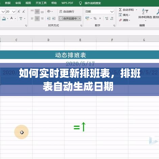Viewport: 159px width, 159px height.
Task: Click the decrease indent icon
Action: click(x=49, y=19)
